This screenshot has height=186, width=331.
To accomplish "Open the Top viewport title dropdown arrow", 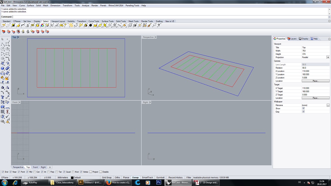I will [x=18, y=37].
